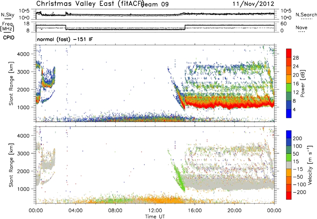Image resolution: width=317 pixels, height=219 pixels.
Task: Click the '08:00' time tick label
Action: [115, 211]
